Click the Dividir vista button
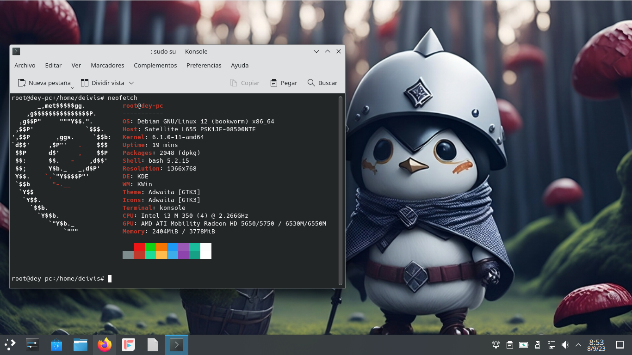Viewport: 632px width, 355px height. pos(103,83)
